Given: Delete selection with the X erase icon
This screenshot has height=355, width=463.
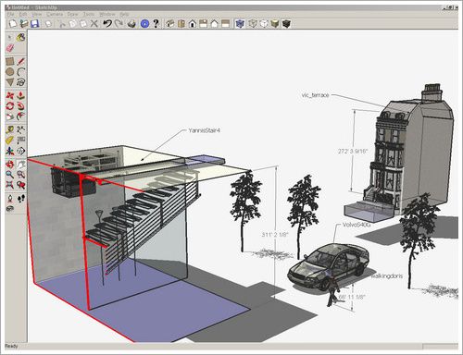Looking at the screenshot, I should point(94,23).
